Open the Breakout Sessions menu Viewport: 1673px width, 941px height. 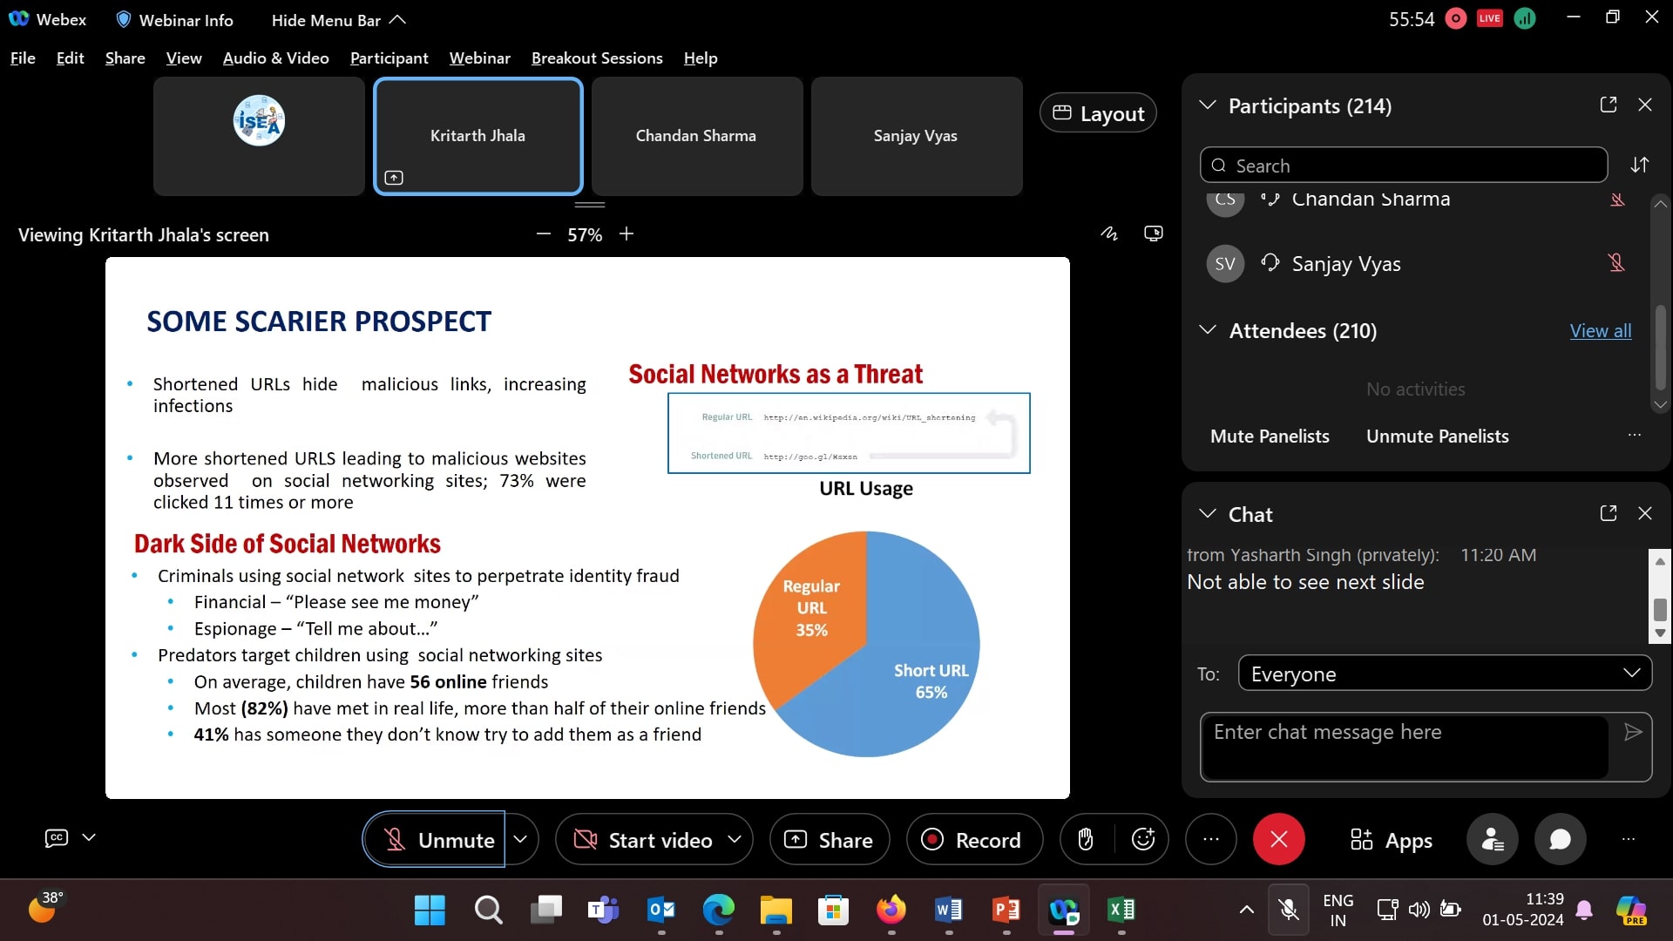[x=597, y=58]
